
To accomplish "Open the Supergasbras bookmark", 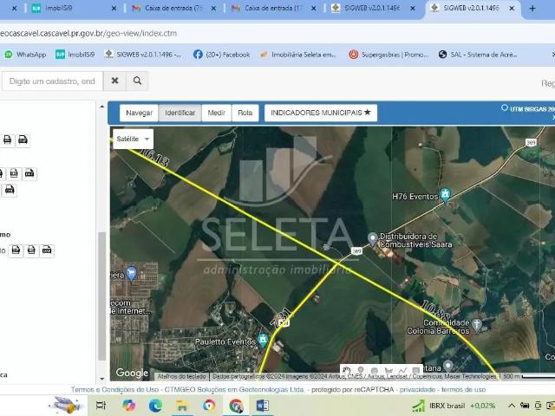I will click(388, 55).
